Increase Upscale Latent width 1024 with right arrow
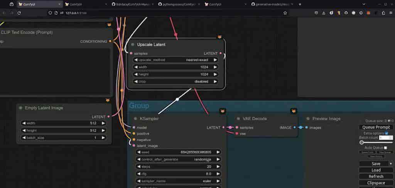 (x=215, y=67)
